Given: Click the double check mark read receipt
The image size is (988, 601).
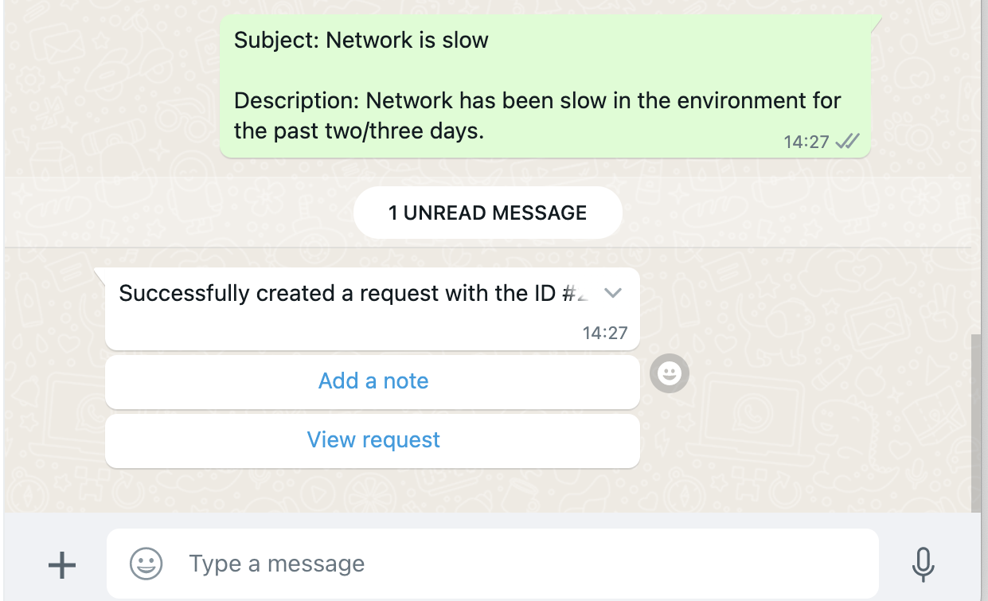Looking at the screenshot, I should click(849, 142).
